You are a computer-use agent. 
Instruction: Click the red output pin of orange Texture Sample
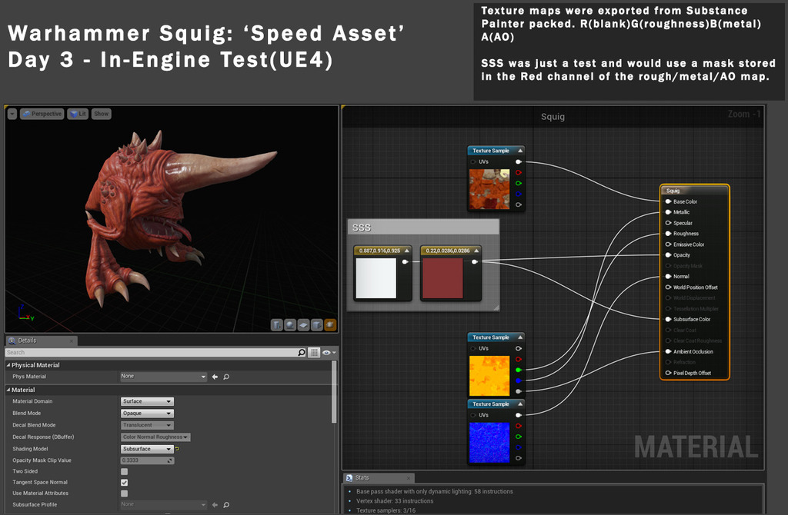[x=518, y=172]
